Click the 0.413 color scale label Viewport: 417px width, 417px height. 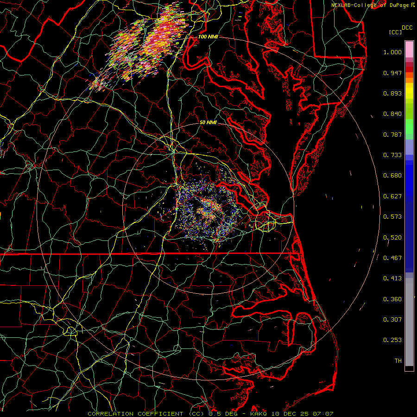coord(392,278)
